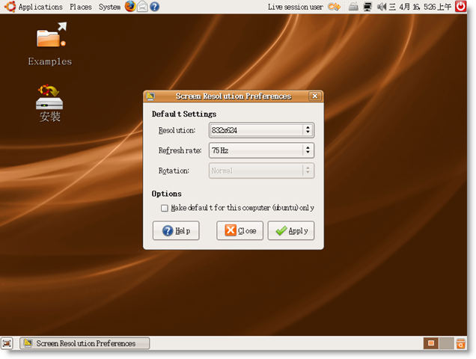Click the Close button in dialog

(x=239, y=230)
